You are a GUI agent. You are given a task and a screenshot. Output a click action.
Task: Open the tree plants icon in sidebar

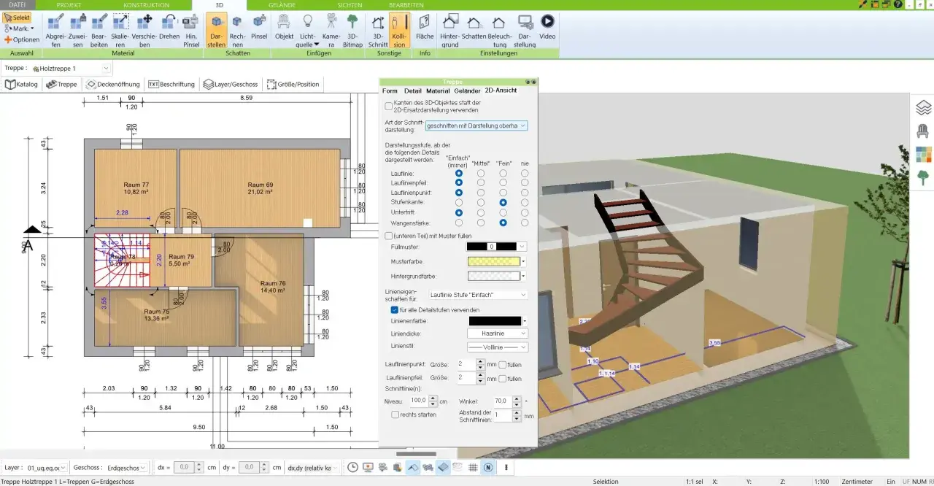[923, 177]
